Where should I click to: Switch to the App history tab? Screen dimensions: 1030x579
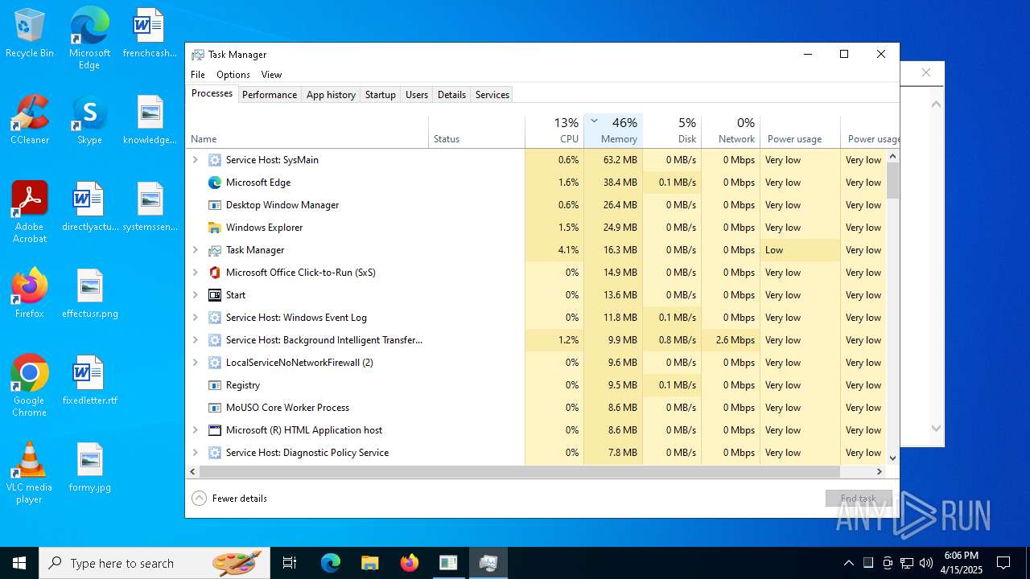pos(331,95)
